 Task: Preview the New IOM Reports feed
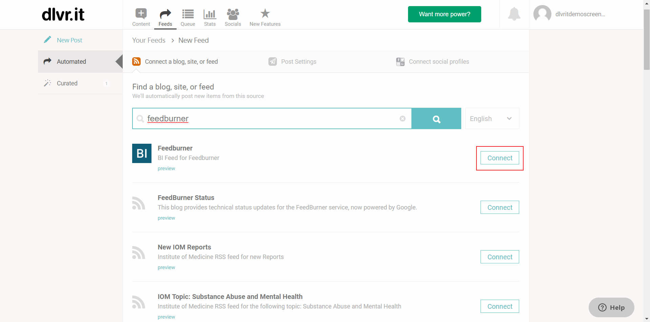[166, 267]
